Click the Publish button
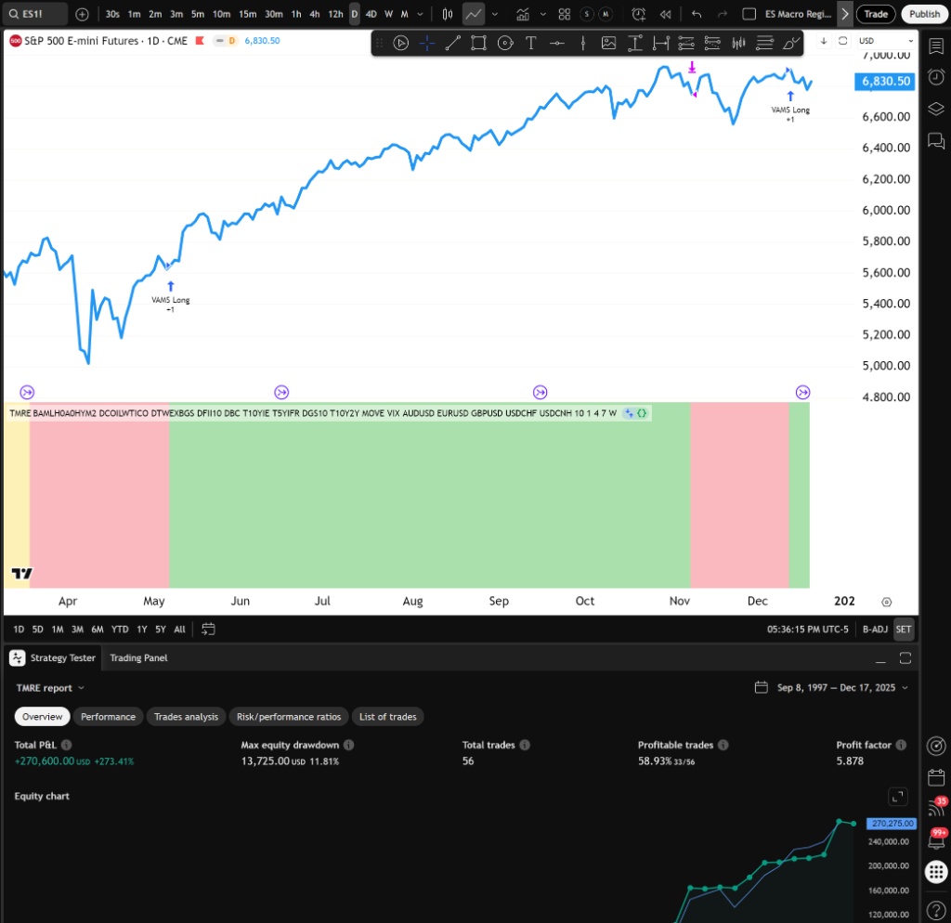Image resolution: width=951 pixels, height=923 pixels. pos(924,14)
